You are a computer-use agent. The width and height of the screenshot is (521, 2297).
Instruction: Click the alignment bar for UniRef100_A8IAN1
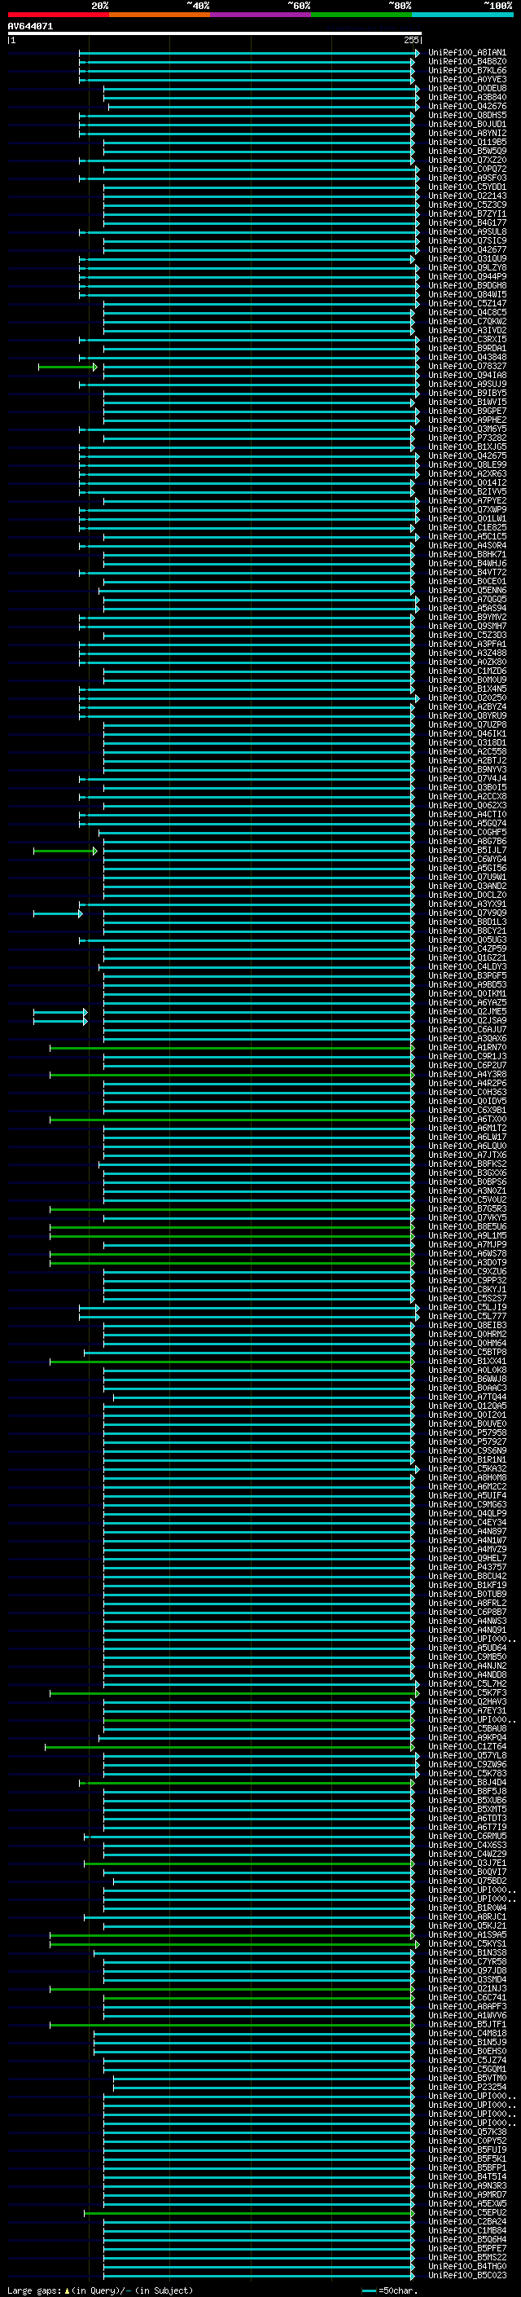click(248, 54)
